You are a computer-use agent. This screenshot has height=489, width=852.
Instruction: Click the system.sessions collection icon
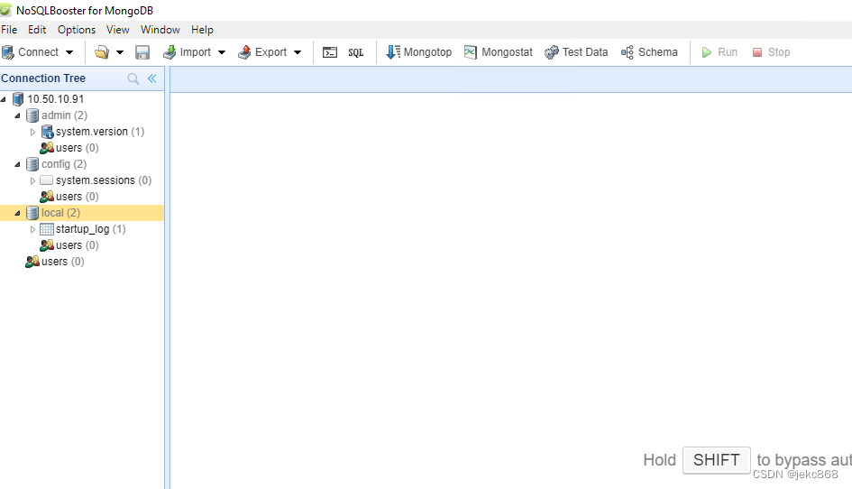click(x=47, y=180)
